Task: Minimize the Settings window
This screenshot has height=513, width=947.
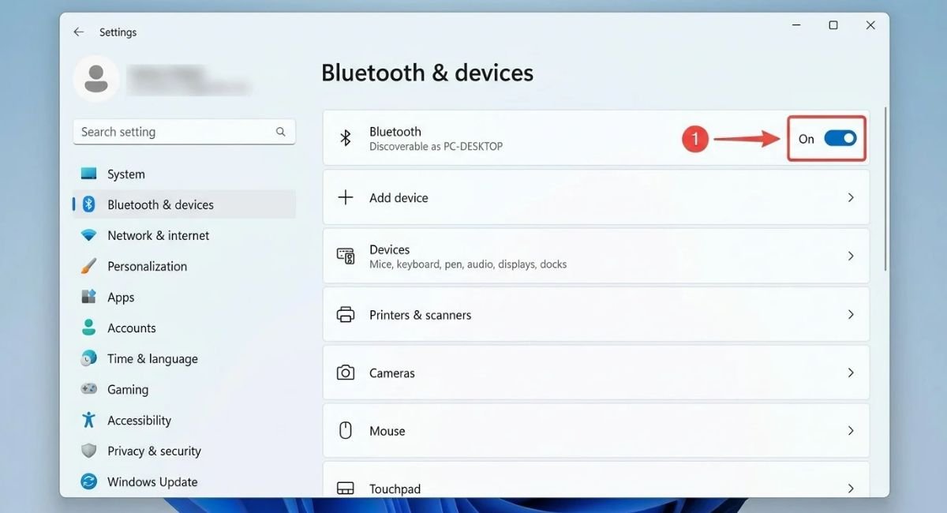Action: tap(796, 25)
